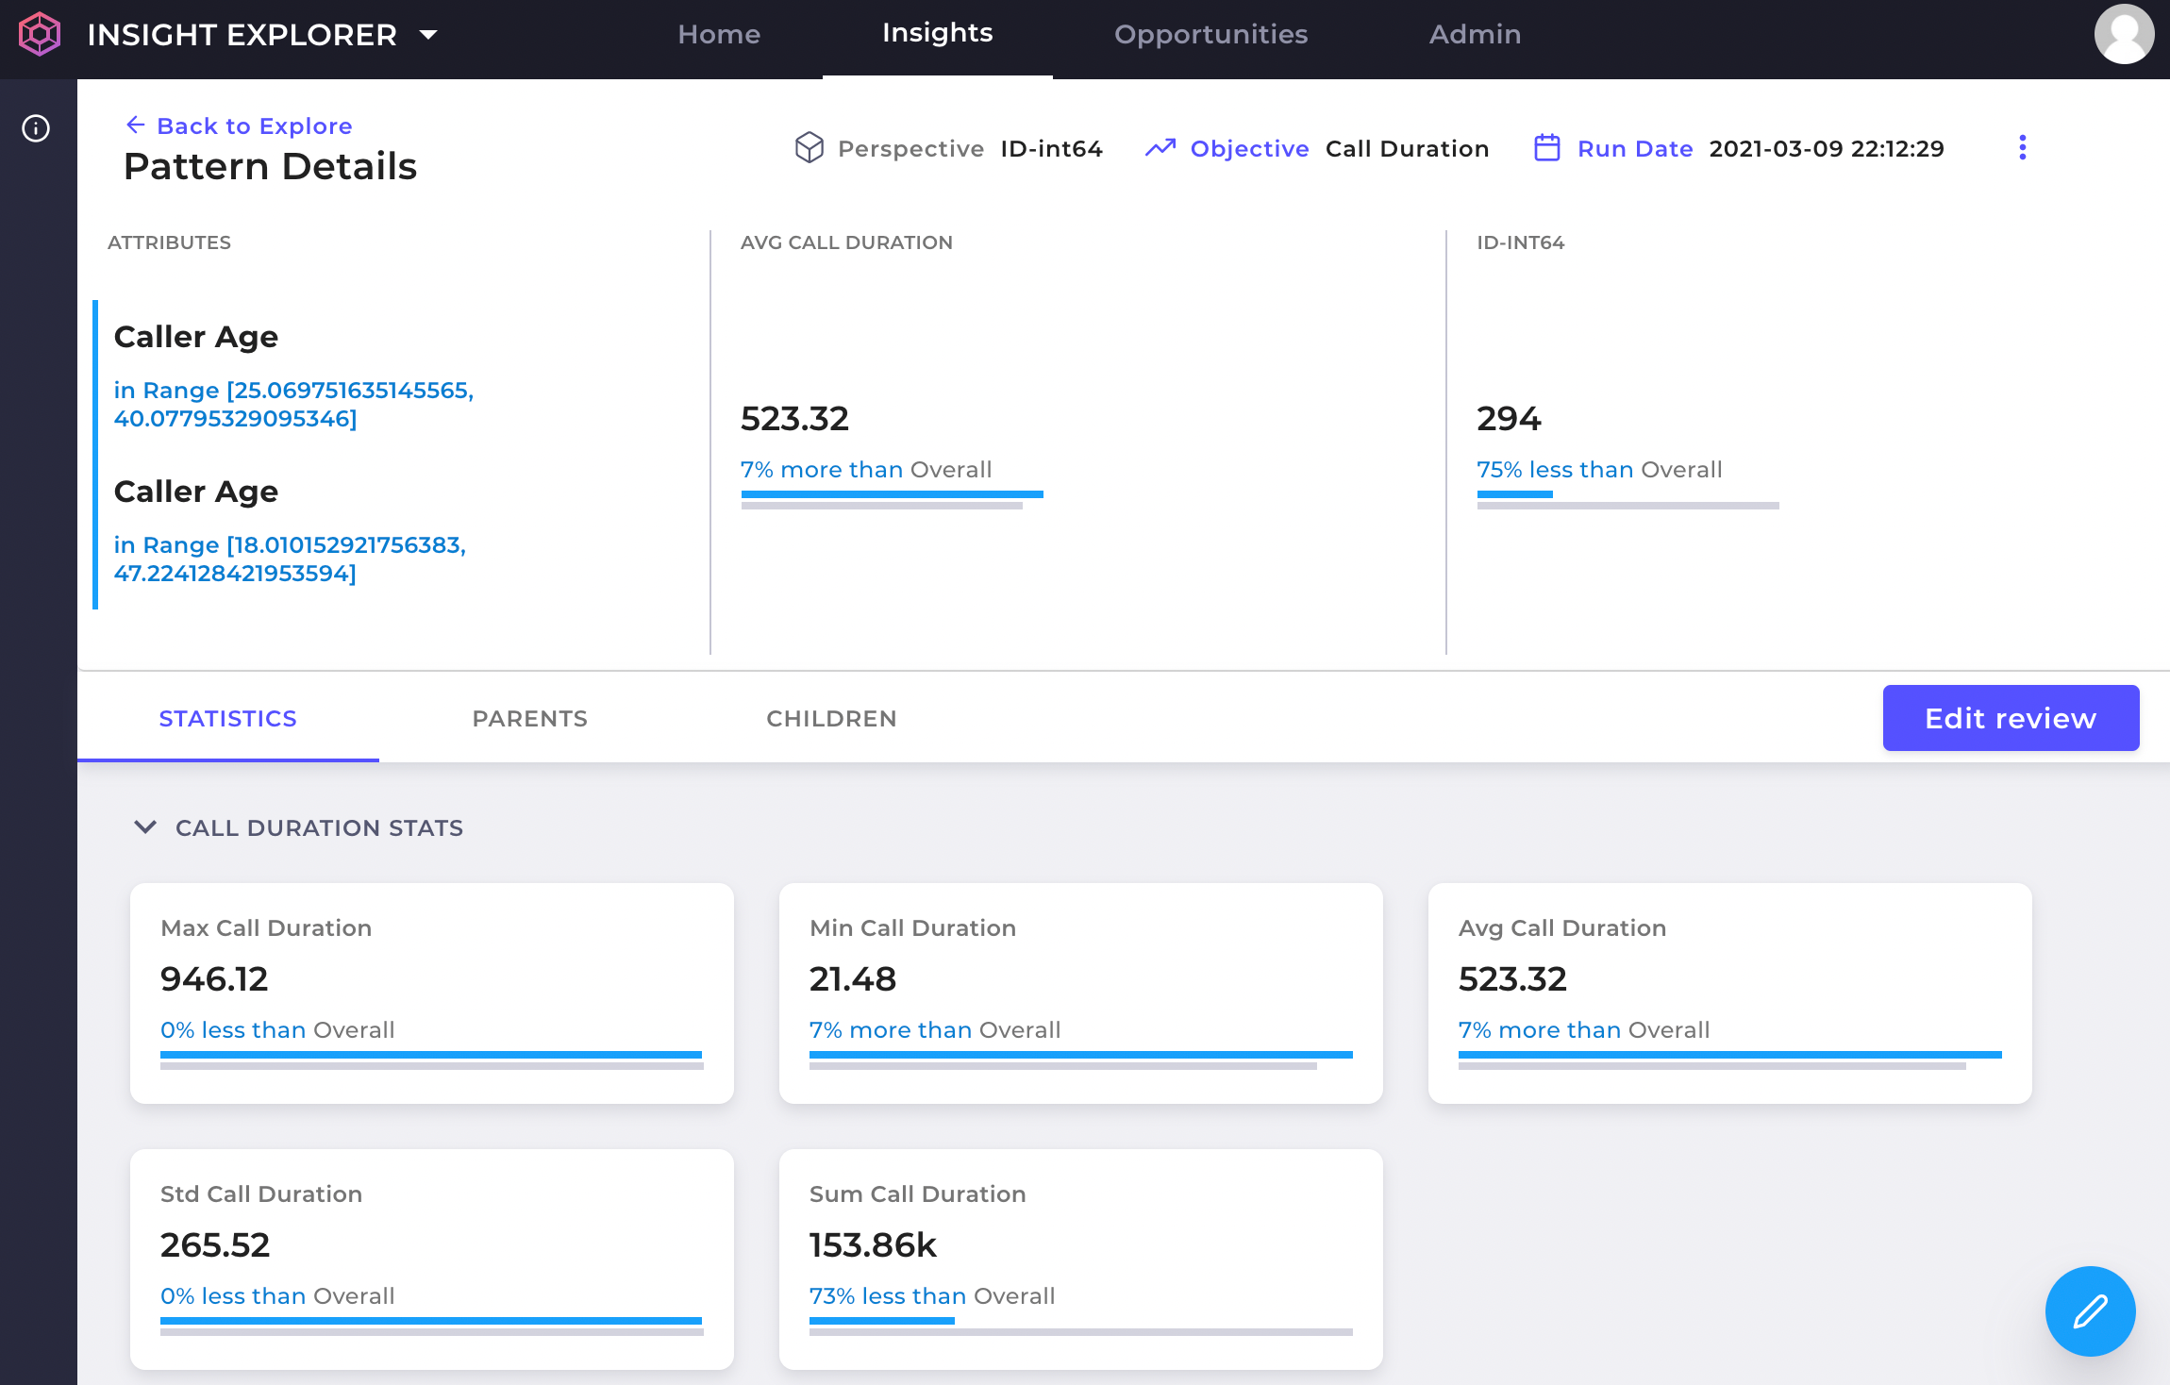
Task: Click the Insight Explorer hexagon logo
Action: click(x=40, y=35)
